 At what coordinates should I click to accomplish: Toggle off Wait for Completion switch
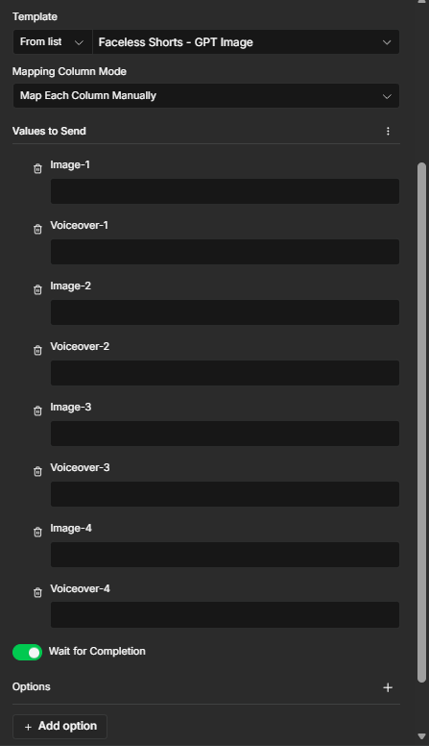click(27, 653)
